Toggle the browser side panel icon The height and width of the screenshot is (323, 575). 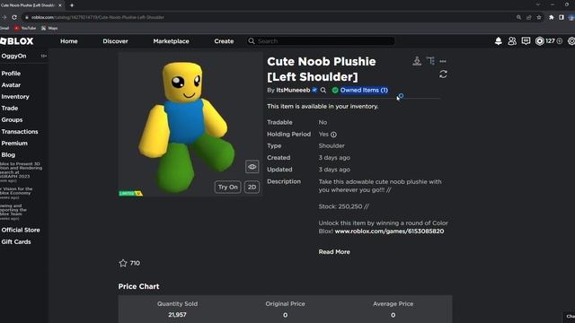point(562,17)
